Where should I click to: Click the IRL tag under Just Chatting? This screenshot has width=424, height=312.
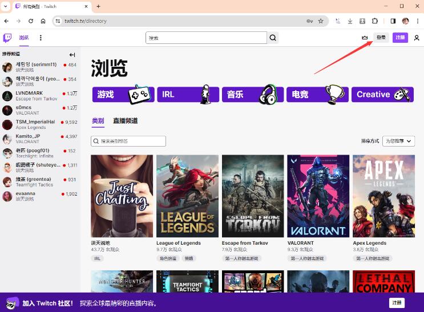(x=98, y=258)
